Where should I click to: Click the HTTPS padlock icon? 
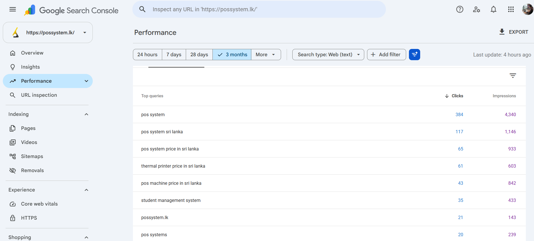(13, 218)
